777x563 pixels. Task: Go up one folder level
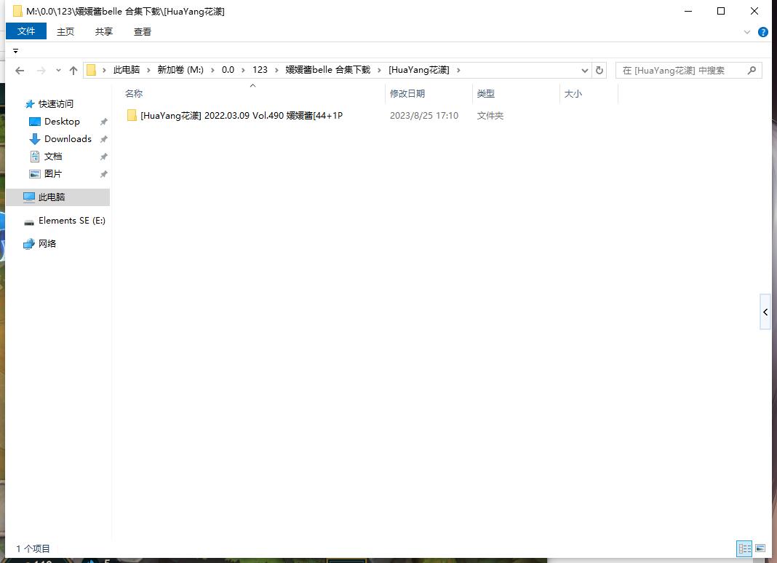73,71
